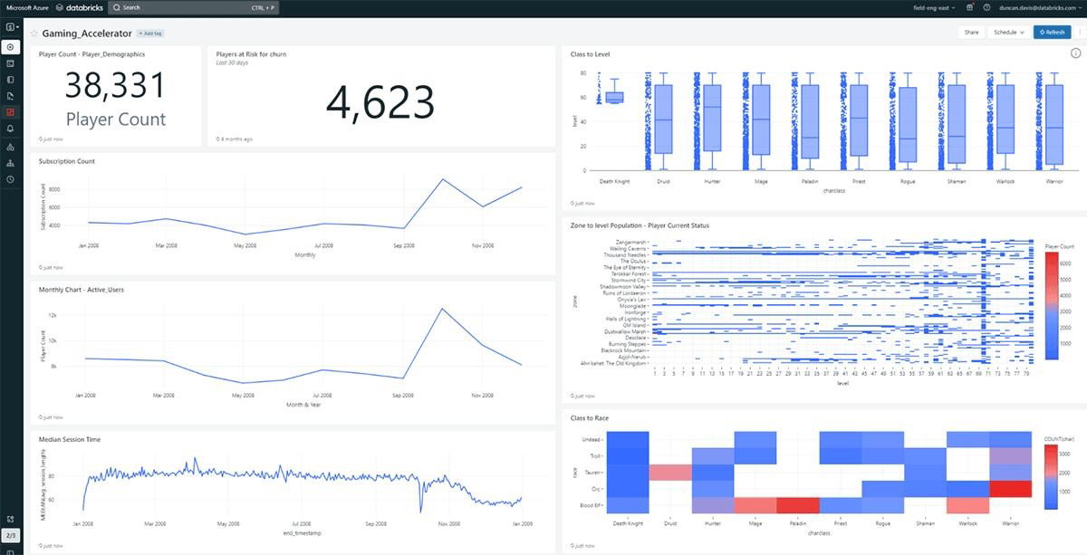1087x555 pixels.
Task: Click the Subscription Count widget title
Action: [67, 161]
